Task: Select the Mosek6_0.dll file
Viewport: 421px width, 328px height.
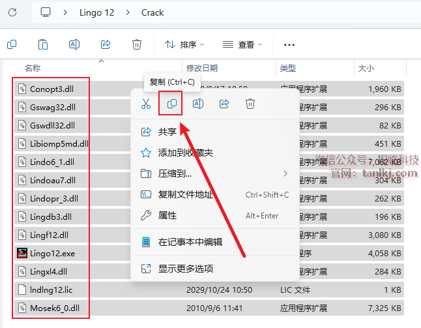Action: (x=55, y=308)
